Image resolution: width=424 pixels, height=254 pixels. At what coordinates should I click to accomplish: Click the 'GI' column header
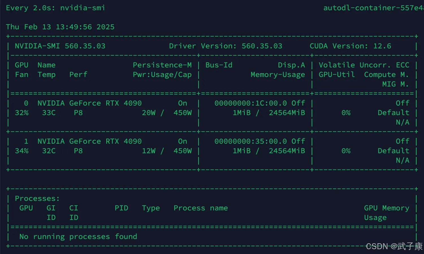pos(51,208)
